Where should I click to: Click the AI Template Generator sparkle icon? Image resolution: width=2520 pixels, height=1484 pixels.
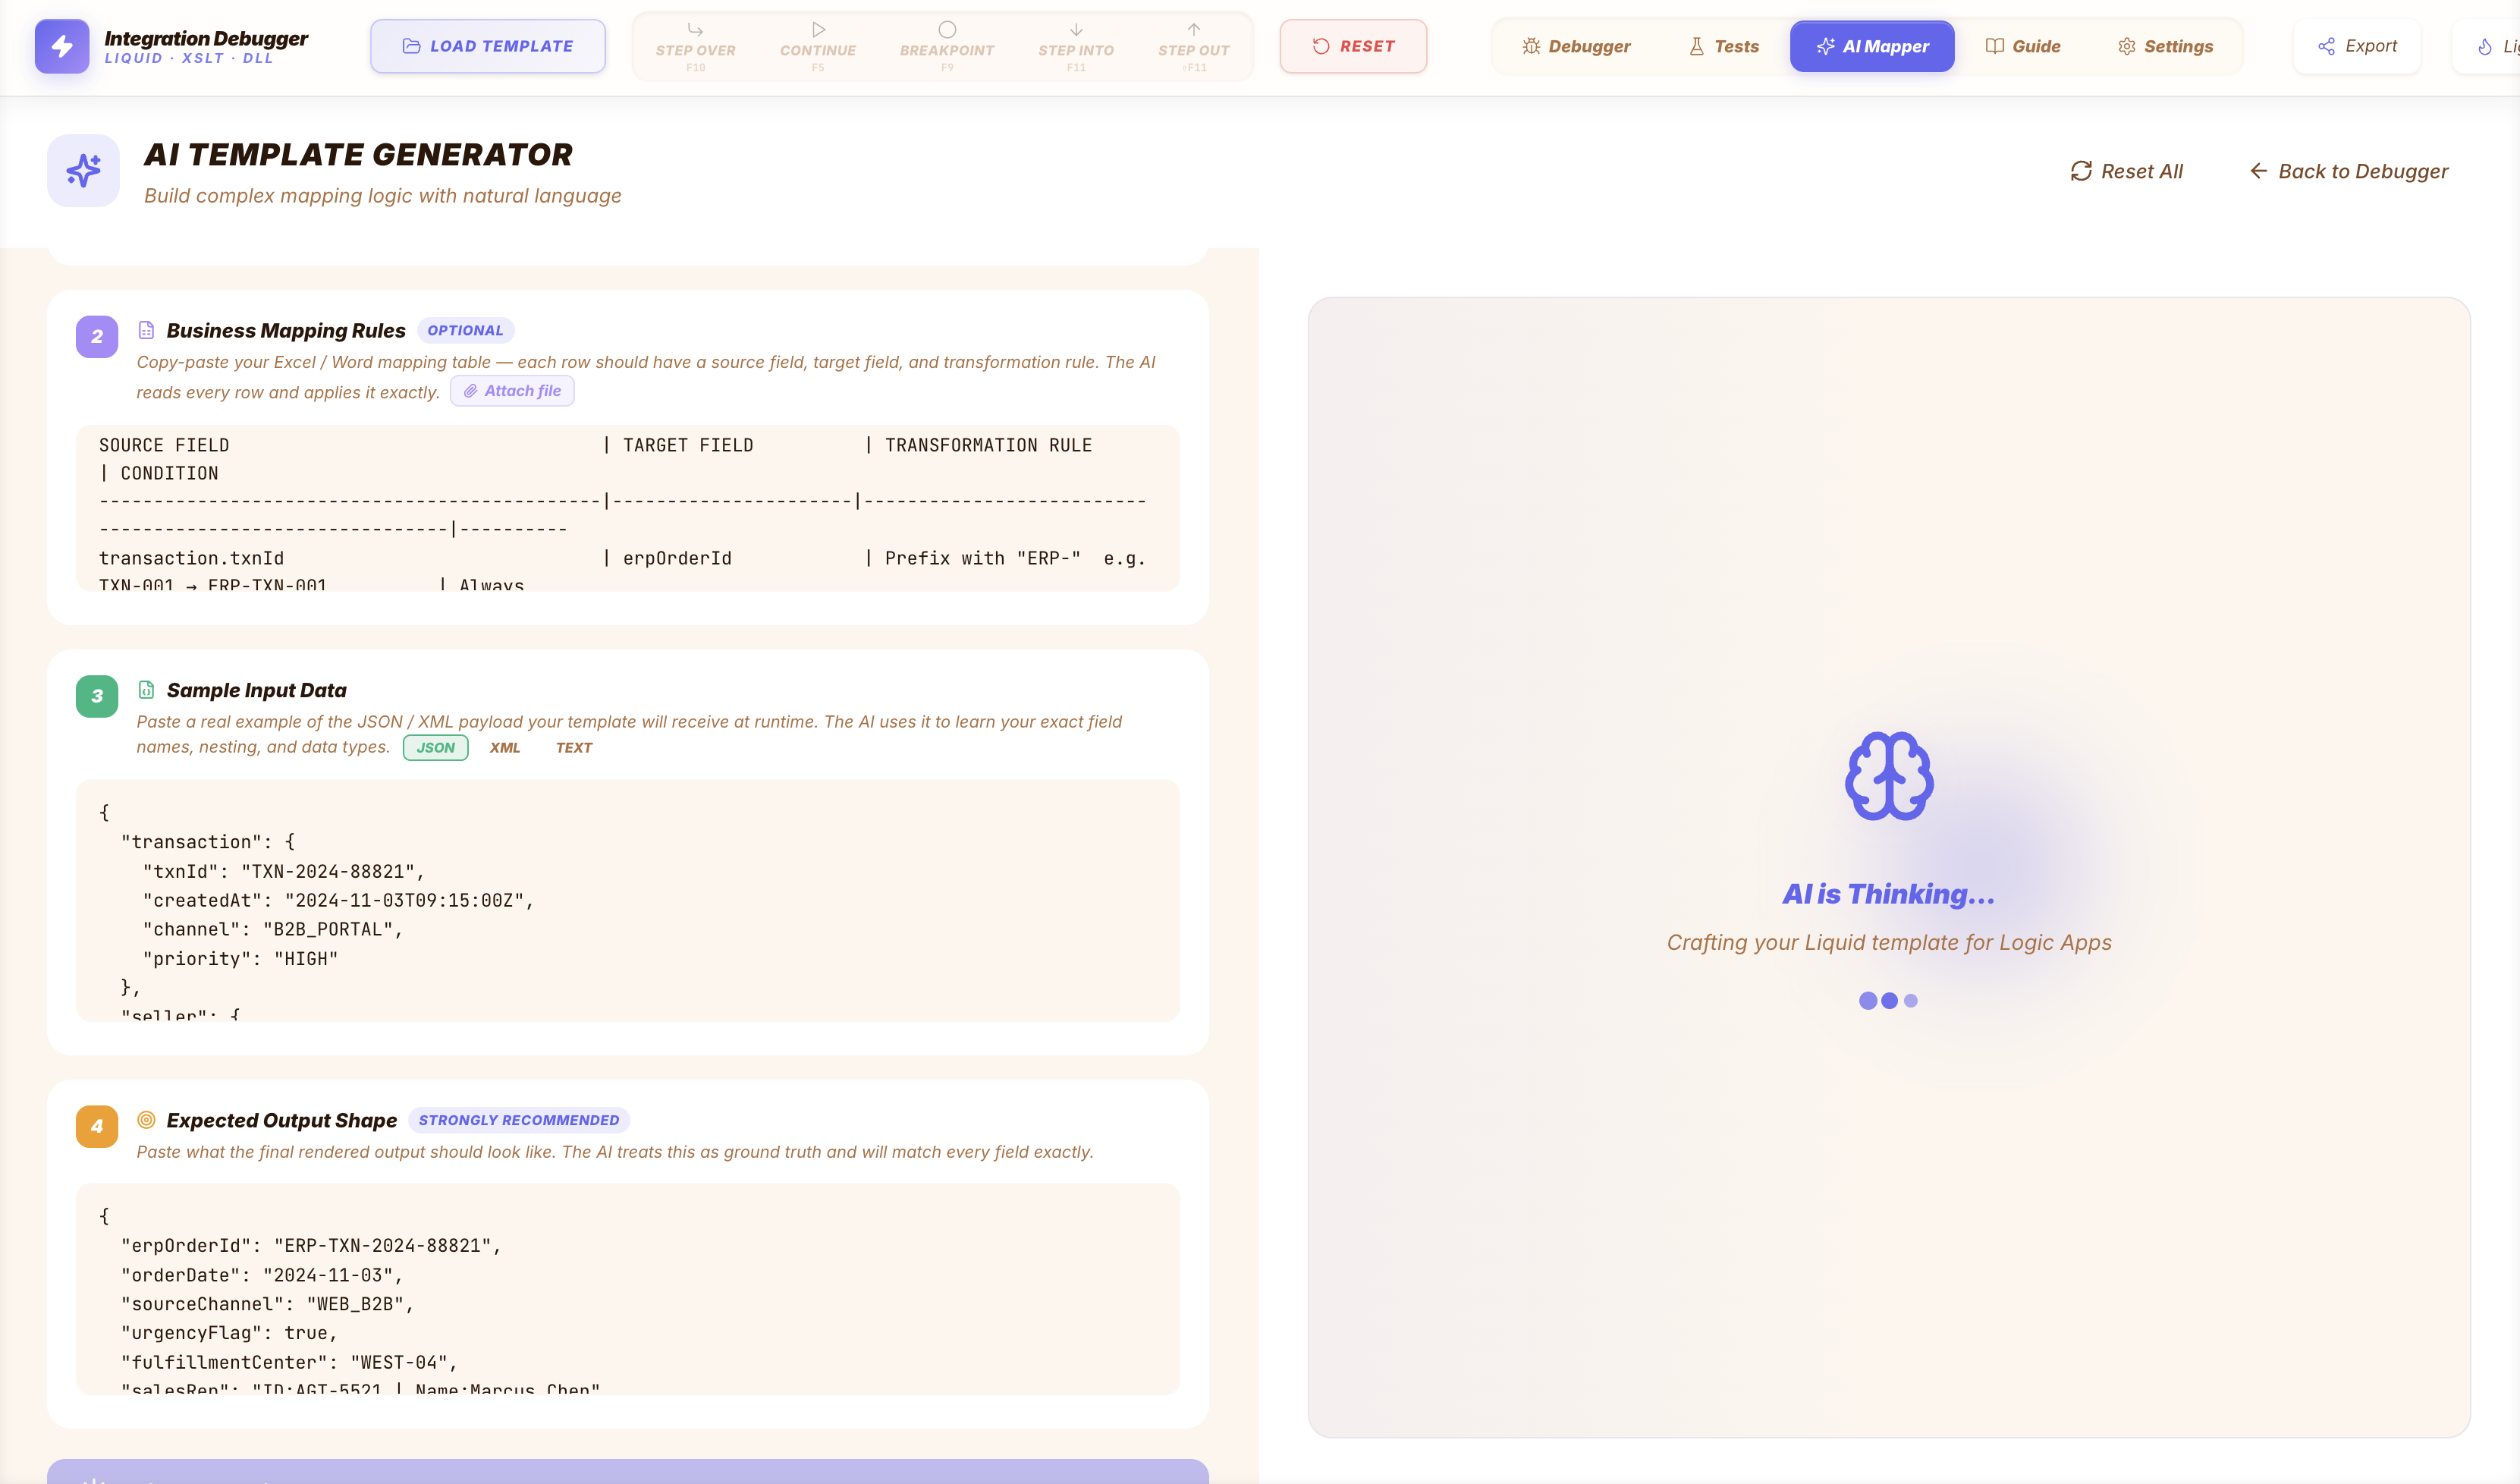(84, 171)
